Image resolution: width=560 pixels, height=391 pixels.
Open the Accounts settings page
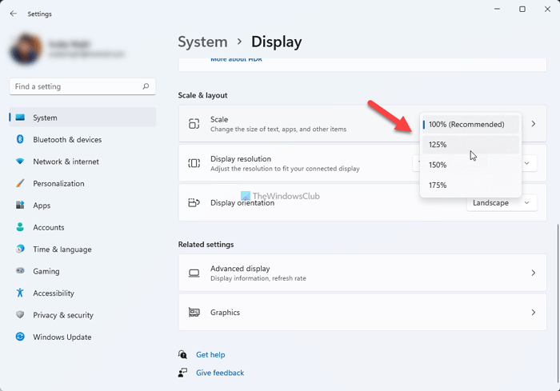(x=48, y=227)
